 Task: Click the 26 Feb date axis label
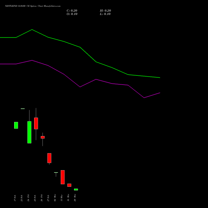click(42, 198)
